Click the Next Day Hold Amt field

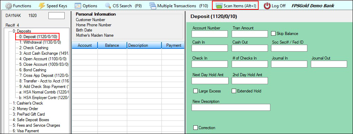click(x=210, y=81)
